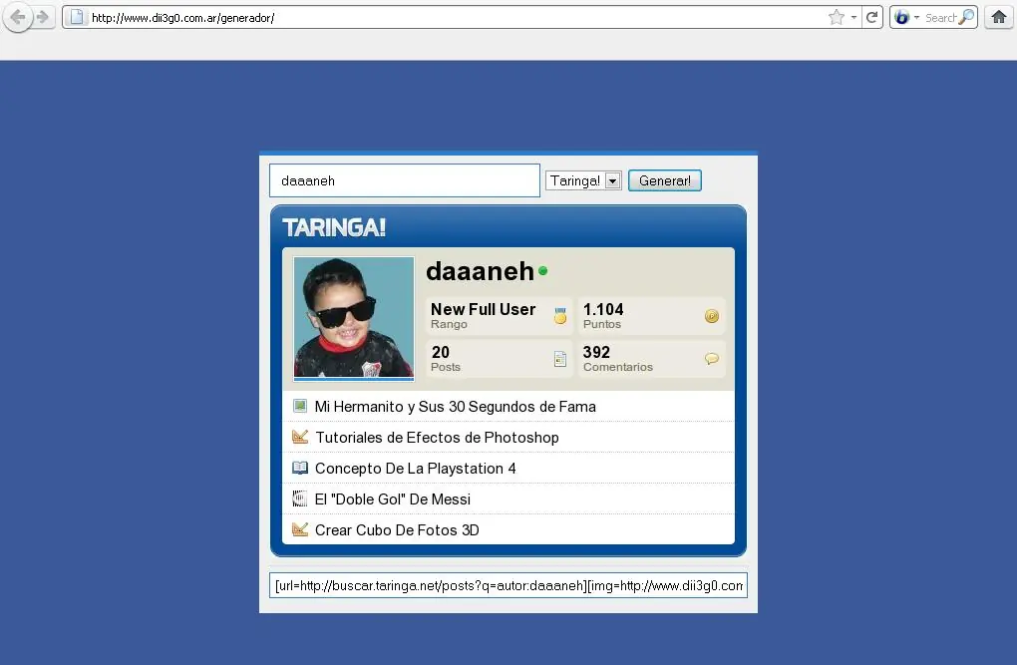This screenshot has width=1017, height=665.
Task: Click the search magnifier icon
Action: 966,18
